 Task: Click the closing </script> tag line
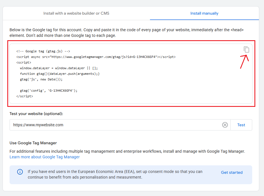(x=25, y=96)
